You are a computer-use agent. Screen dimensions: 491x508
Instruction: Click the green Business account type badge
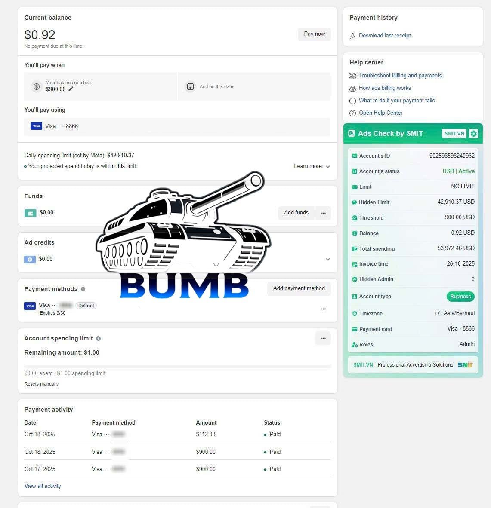point(460,297)
